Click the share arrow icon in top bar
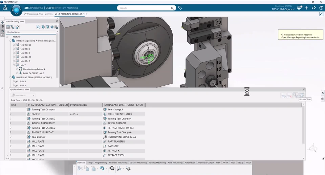This screenshot has width=325, height=175. [x=314, y=8]
